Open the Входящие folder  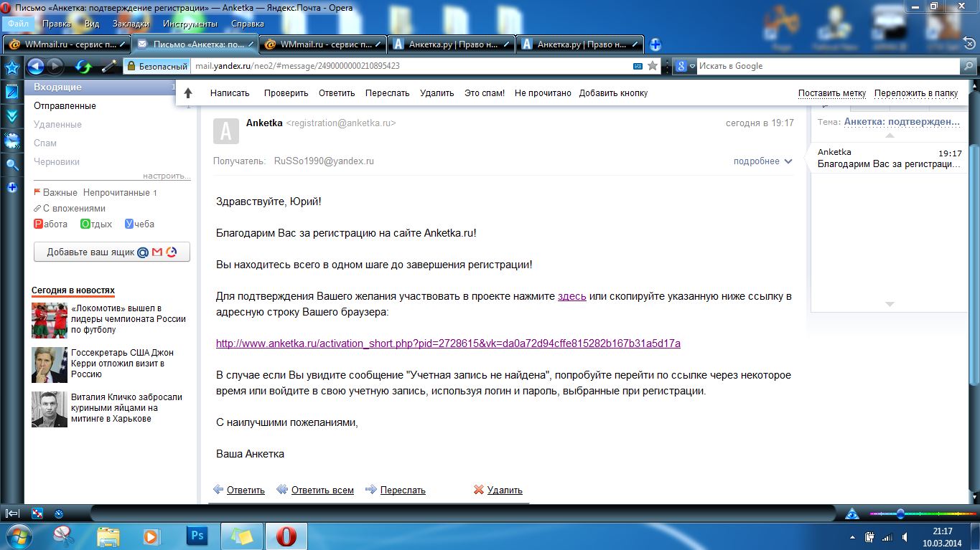click(57, 87)
